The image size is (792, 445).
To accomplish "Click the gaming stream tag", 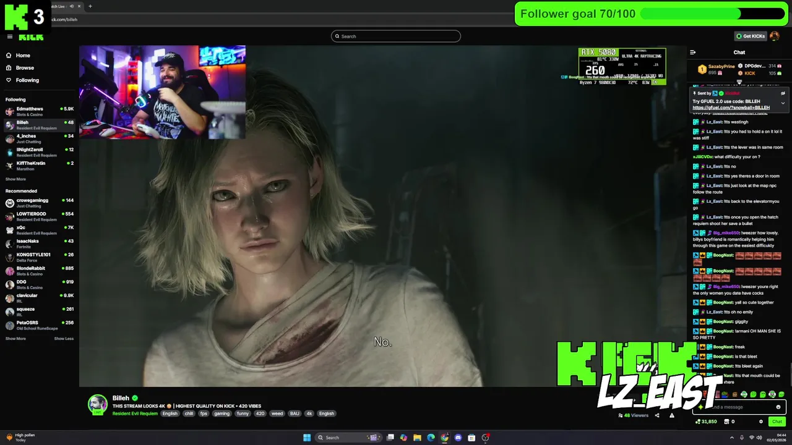I will (x=222, y=413).
